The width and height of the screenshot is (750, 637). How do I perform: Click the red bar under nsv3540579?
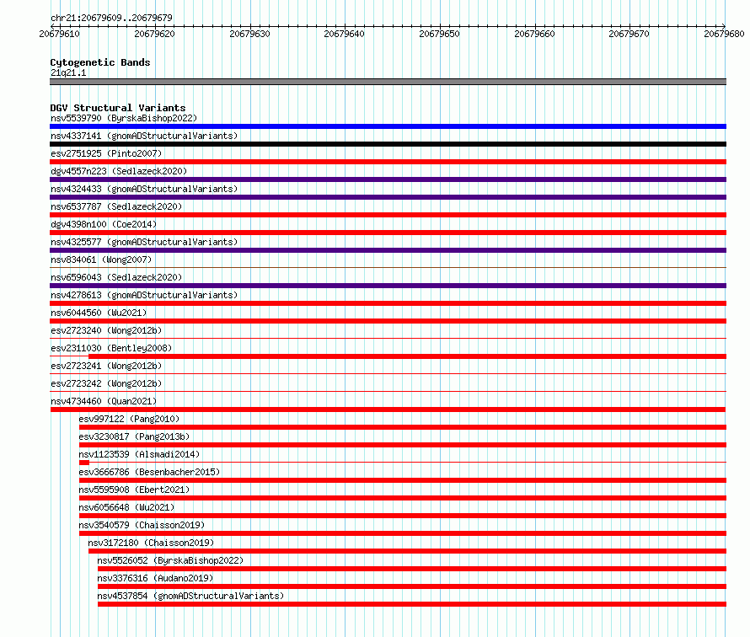[x=403, y=533]
